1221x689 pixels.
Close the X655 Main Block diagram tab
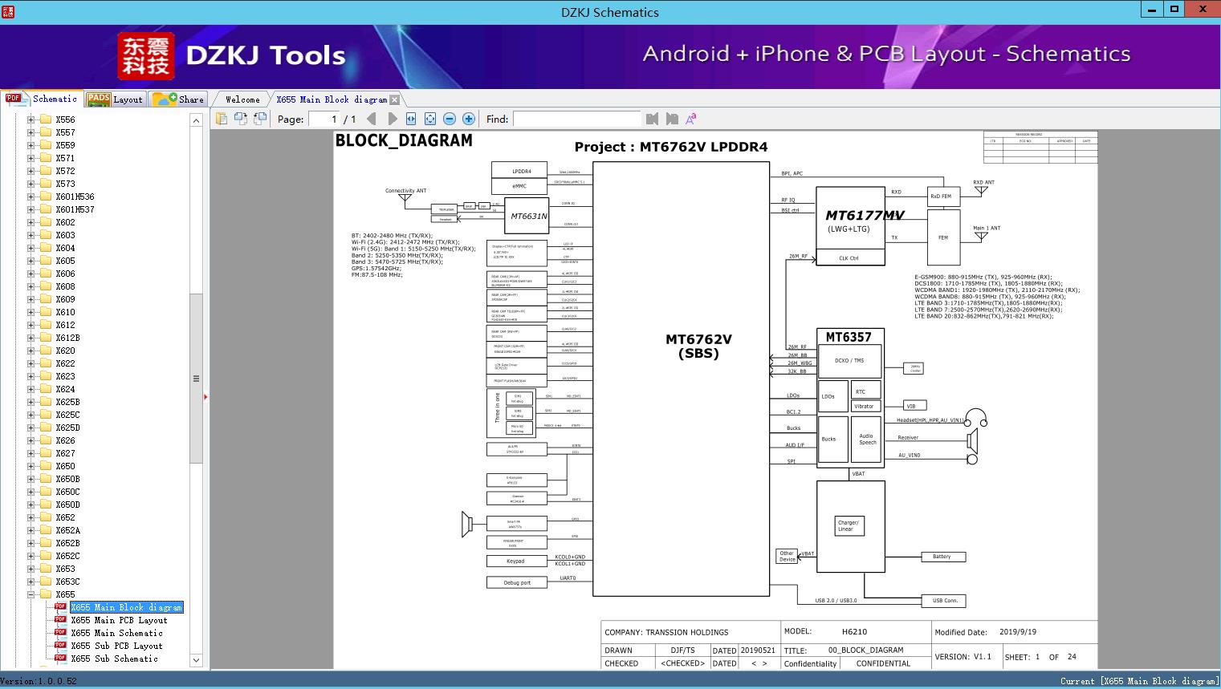pos(393,99)
